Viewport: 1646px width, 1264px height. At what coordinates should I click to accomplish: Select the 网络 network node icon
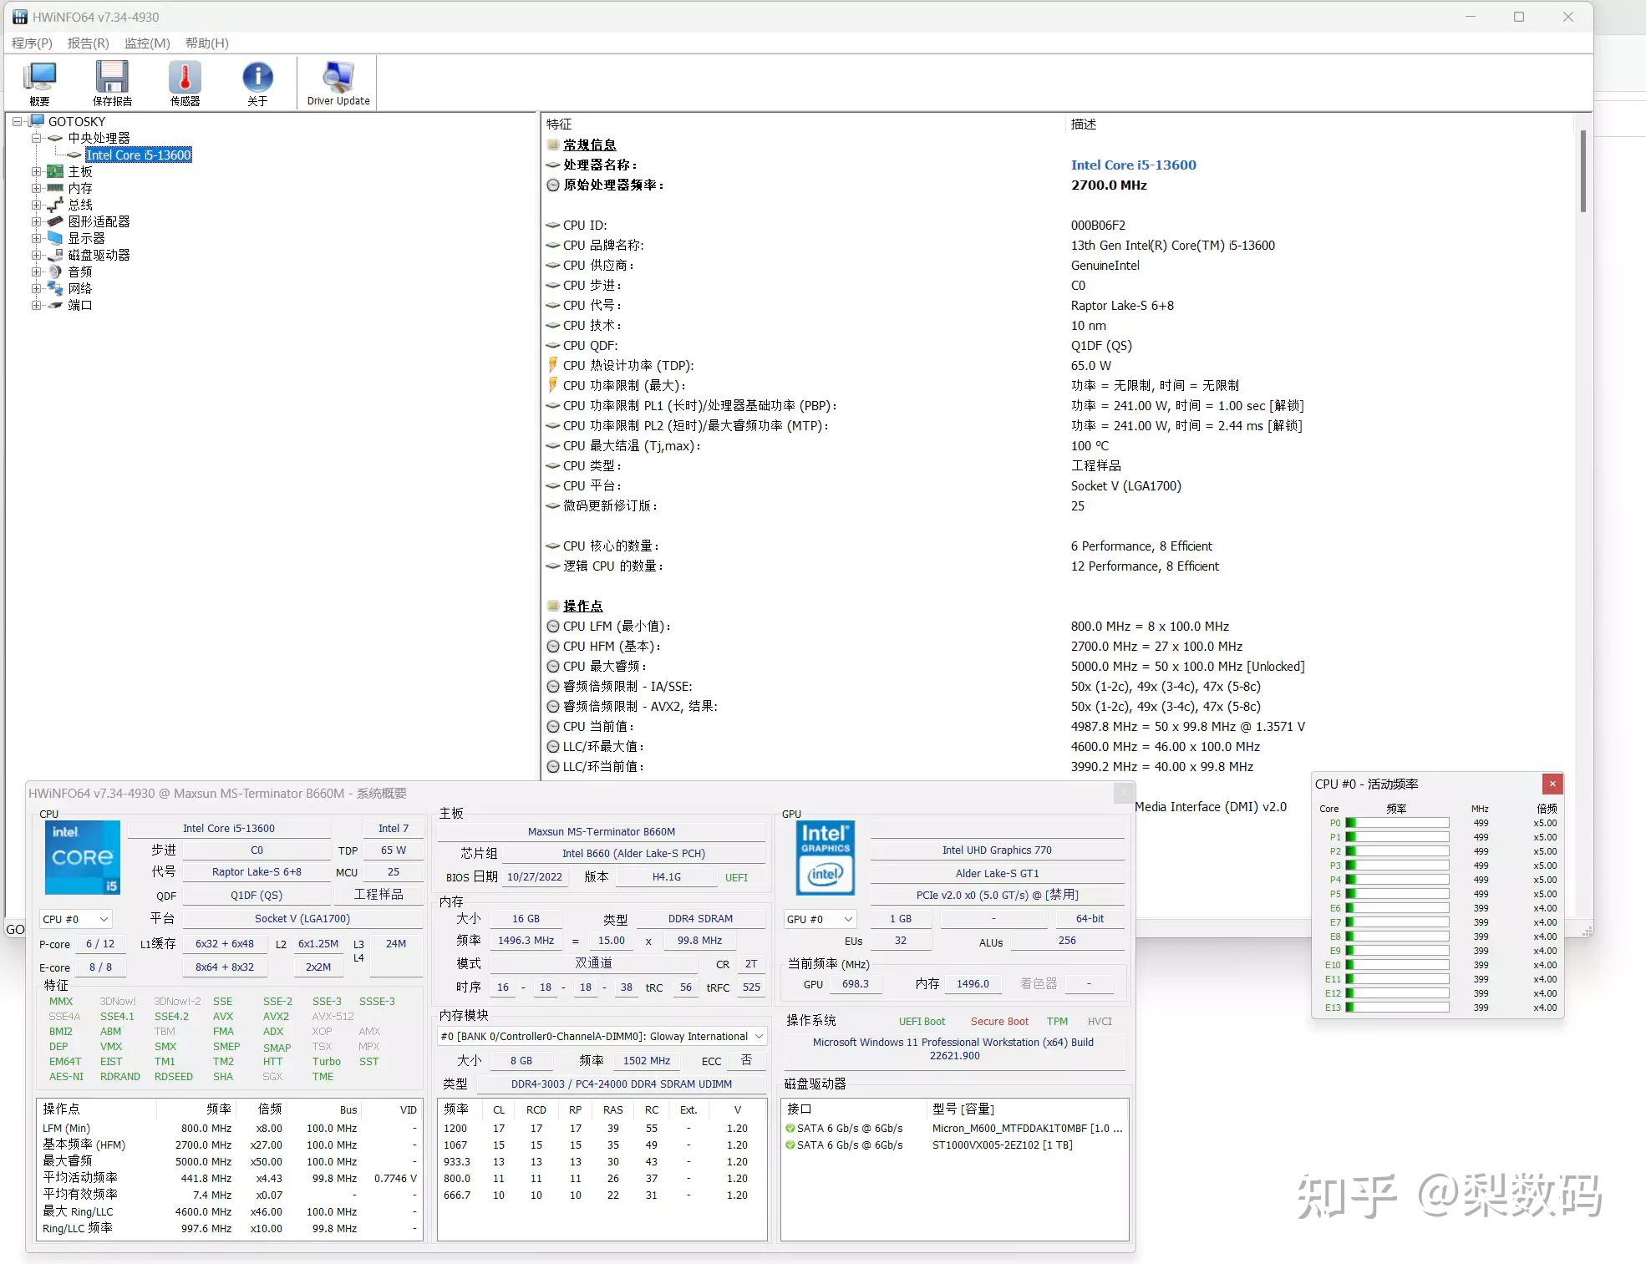click(x=55, y=288)
